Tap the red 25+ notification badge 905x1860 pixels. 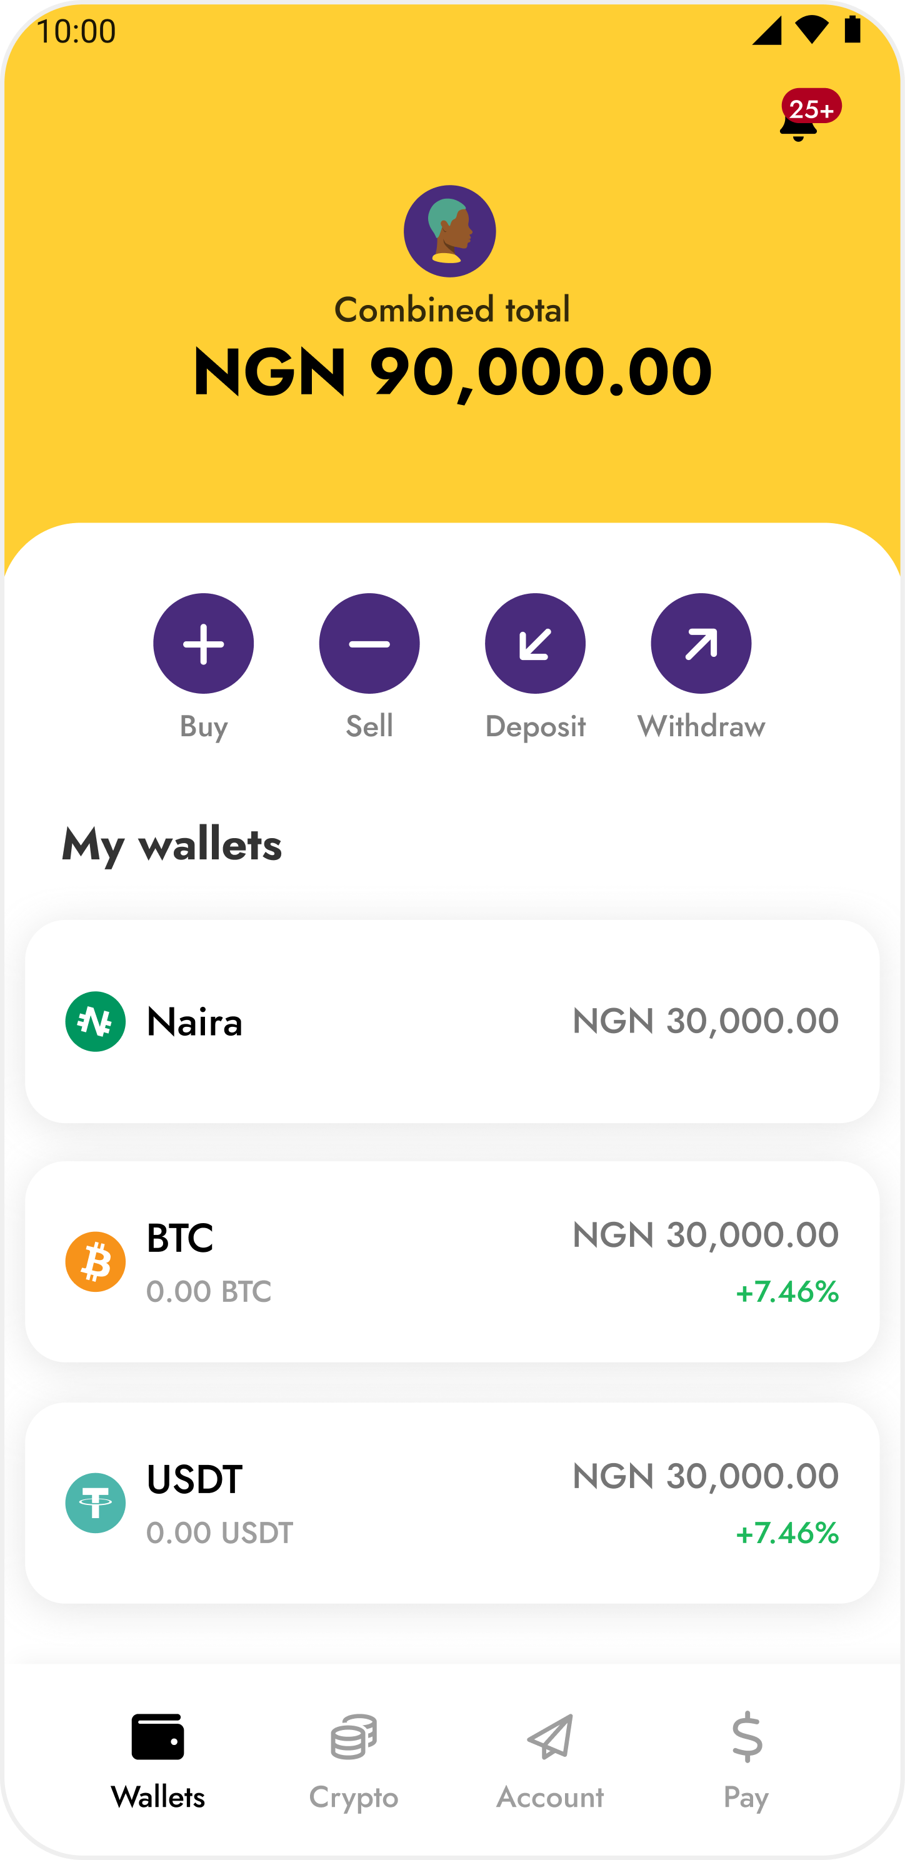click(812, 108)
